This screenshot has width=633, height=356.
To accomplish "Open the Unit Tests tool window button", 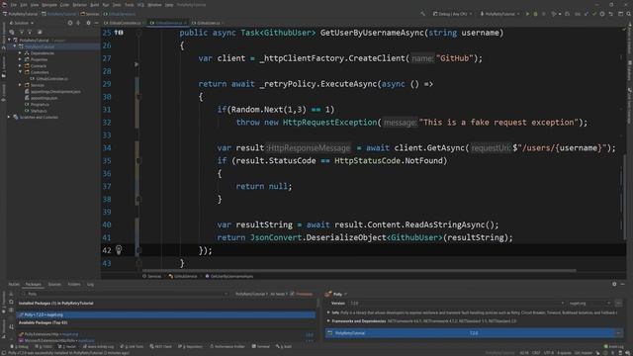I will pos(133,346).
